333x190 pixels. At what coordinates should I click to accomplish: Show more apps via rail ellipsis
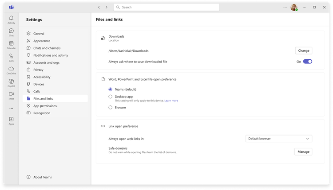point(11,108)
